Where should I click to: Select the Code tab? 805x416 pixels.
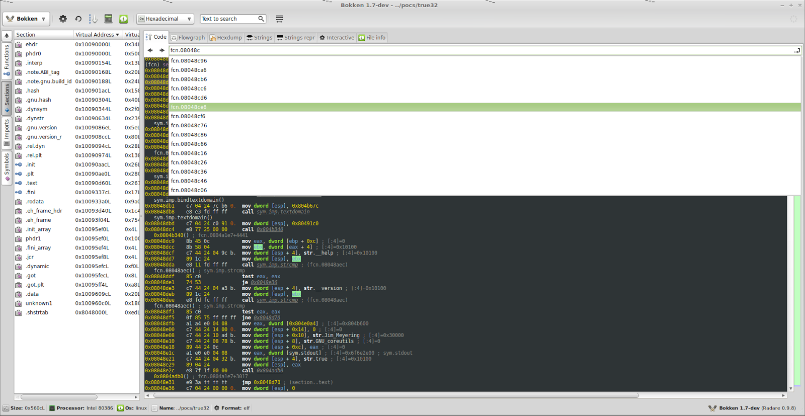[156, 37]
